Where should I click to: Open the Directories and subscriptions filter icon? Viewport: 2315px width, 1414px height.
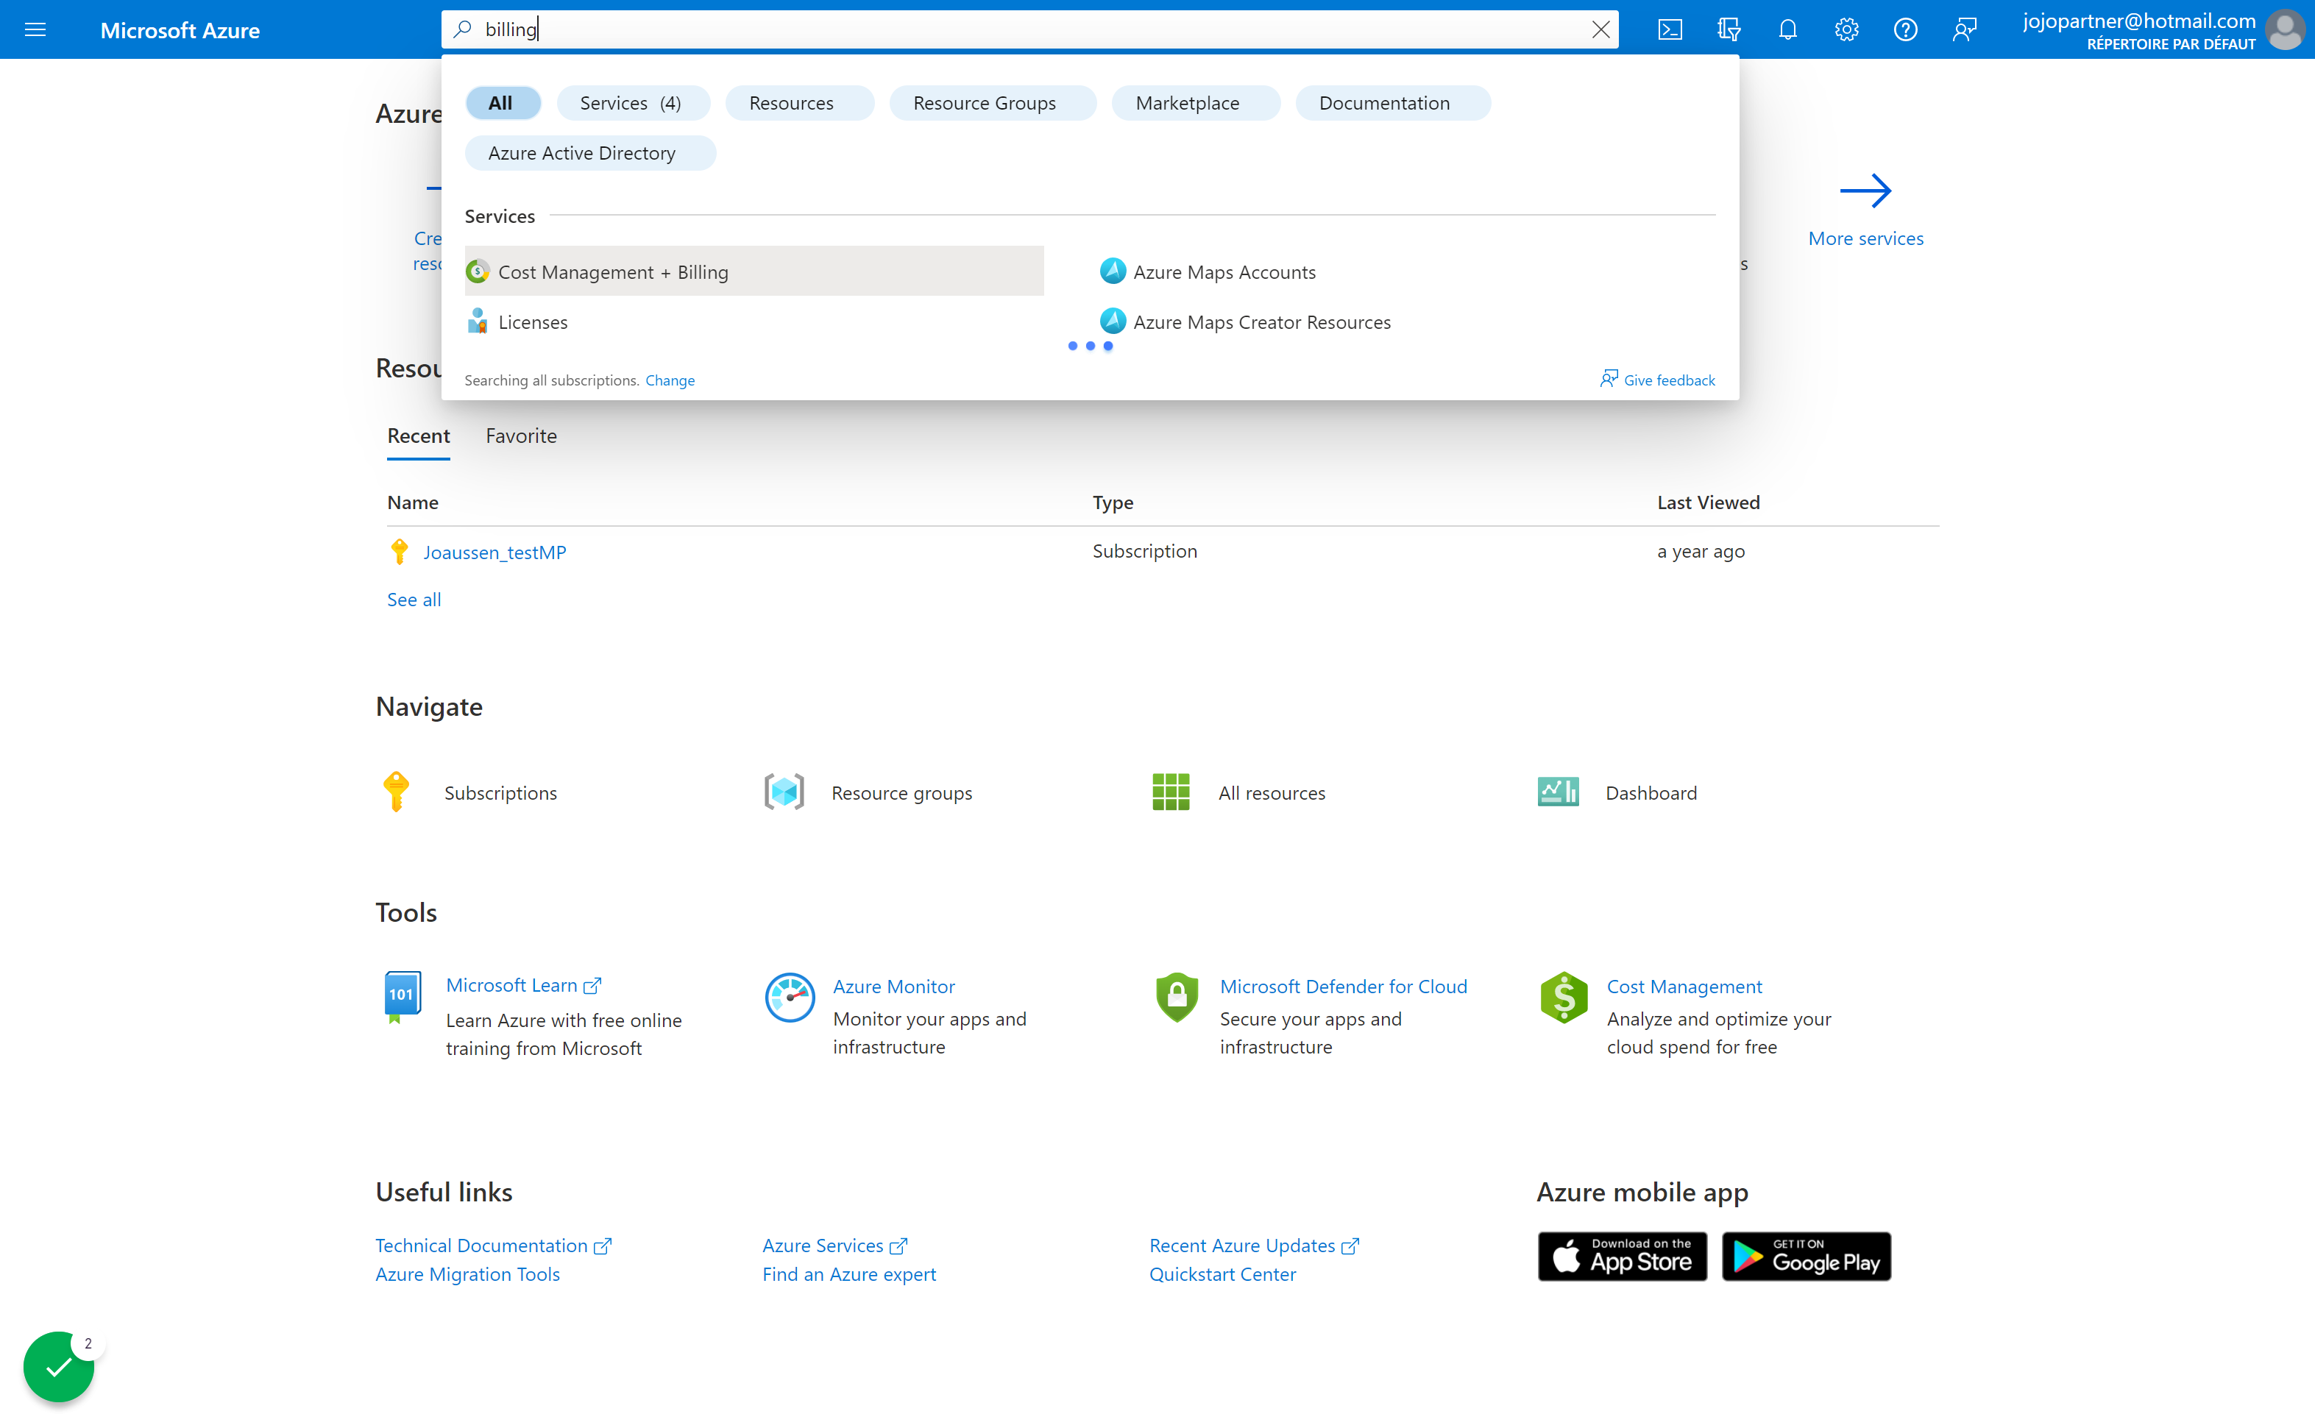coord(1729,29)
